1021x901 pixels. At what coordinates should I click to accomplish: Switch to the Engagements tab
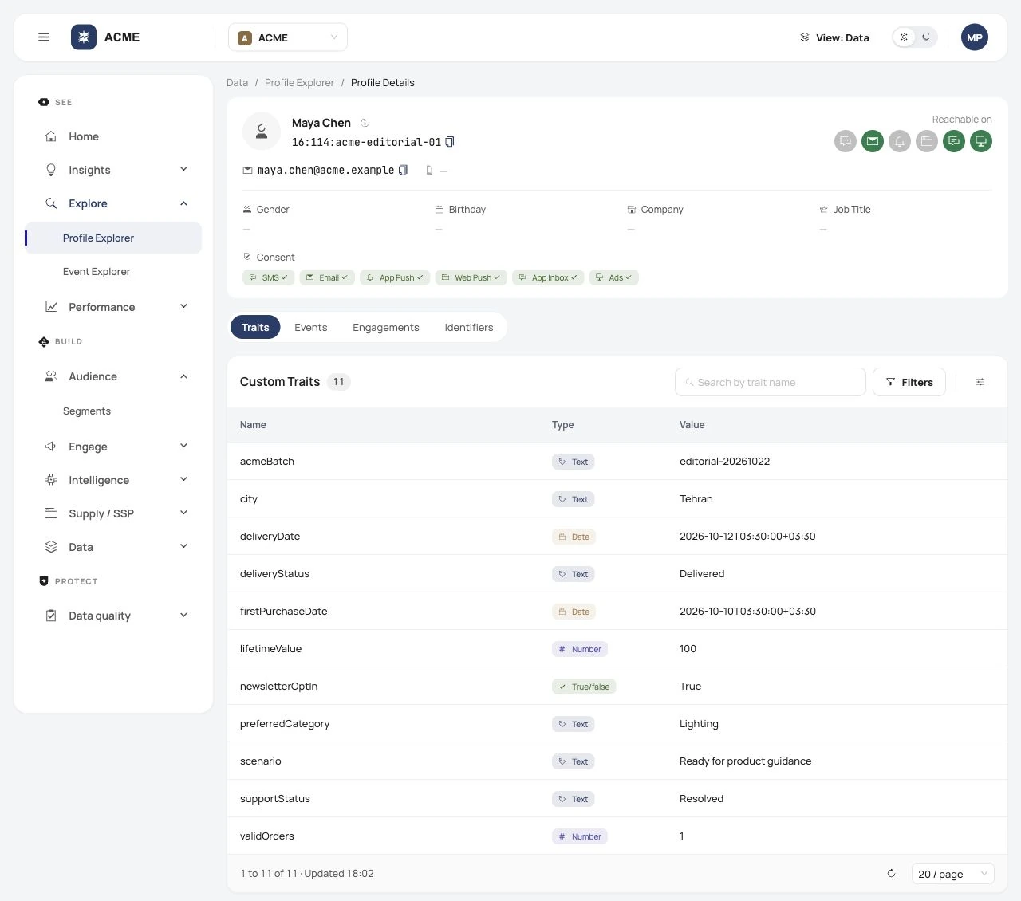coord(386,328)
